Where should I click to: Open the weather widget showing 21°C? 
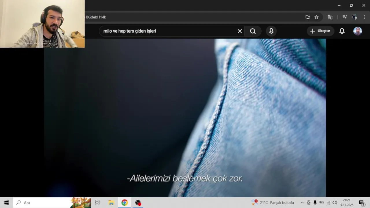point(273,203)
